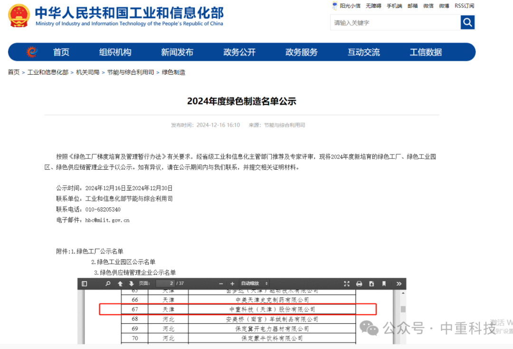Click the 微信 link at top
Screen dimensions: 513x349
click(x=428, y=6)
